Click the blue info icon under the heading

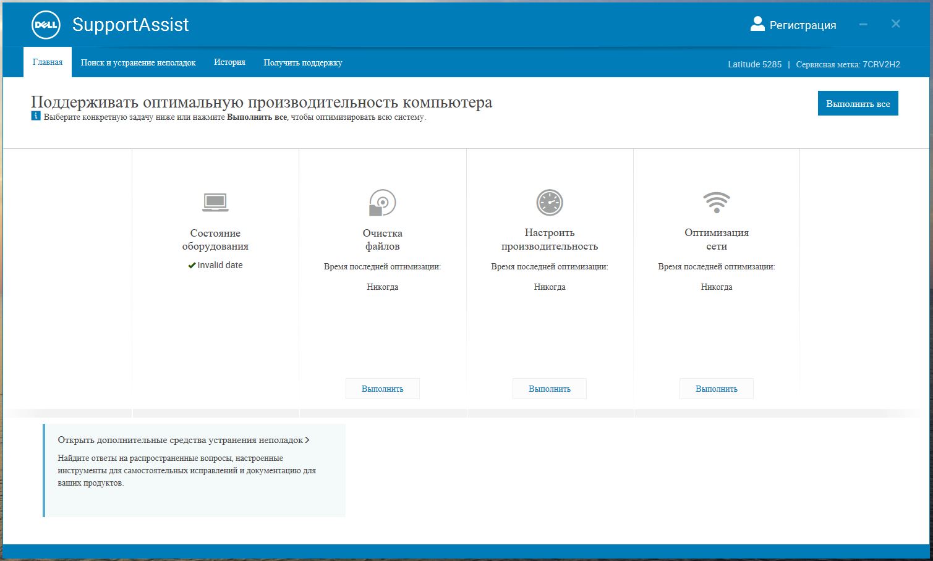pos(36,116)
